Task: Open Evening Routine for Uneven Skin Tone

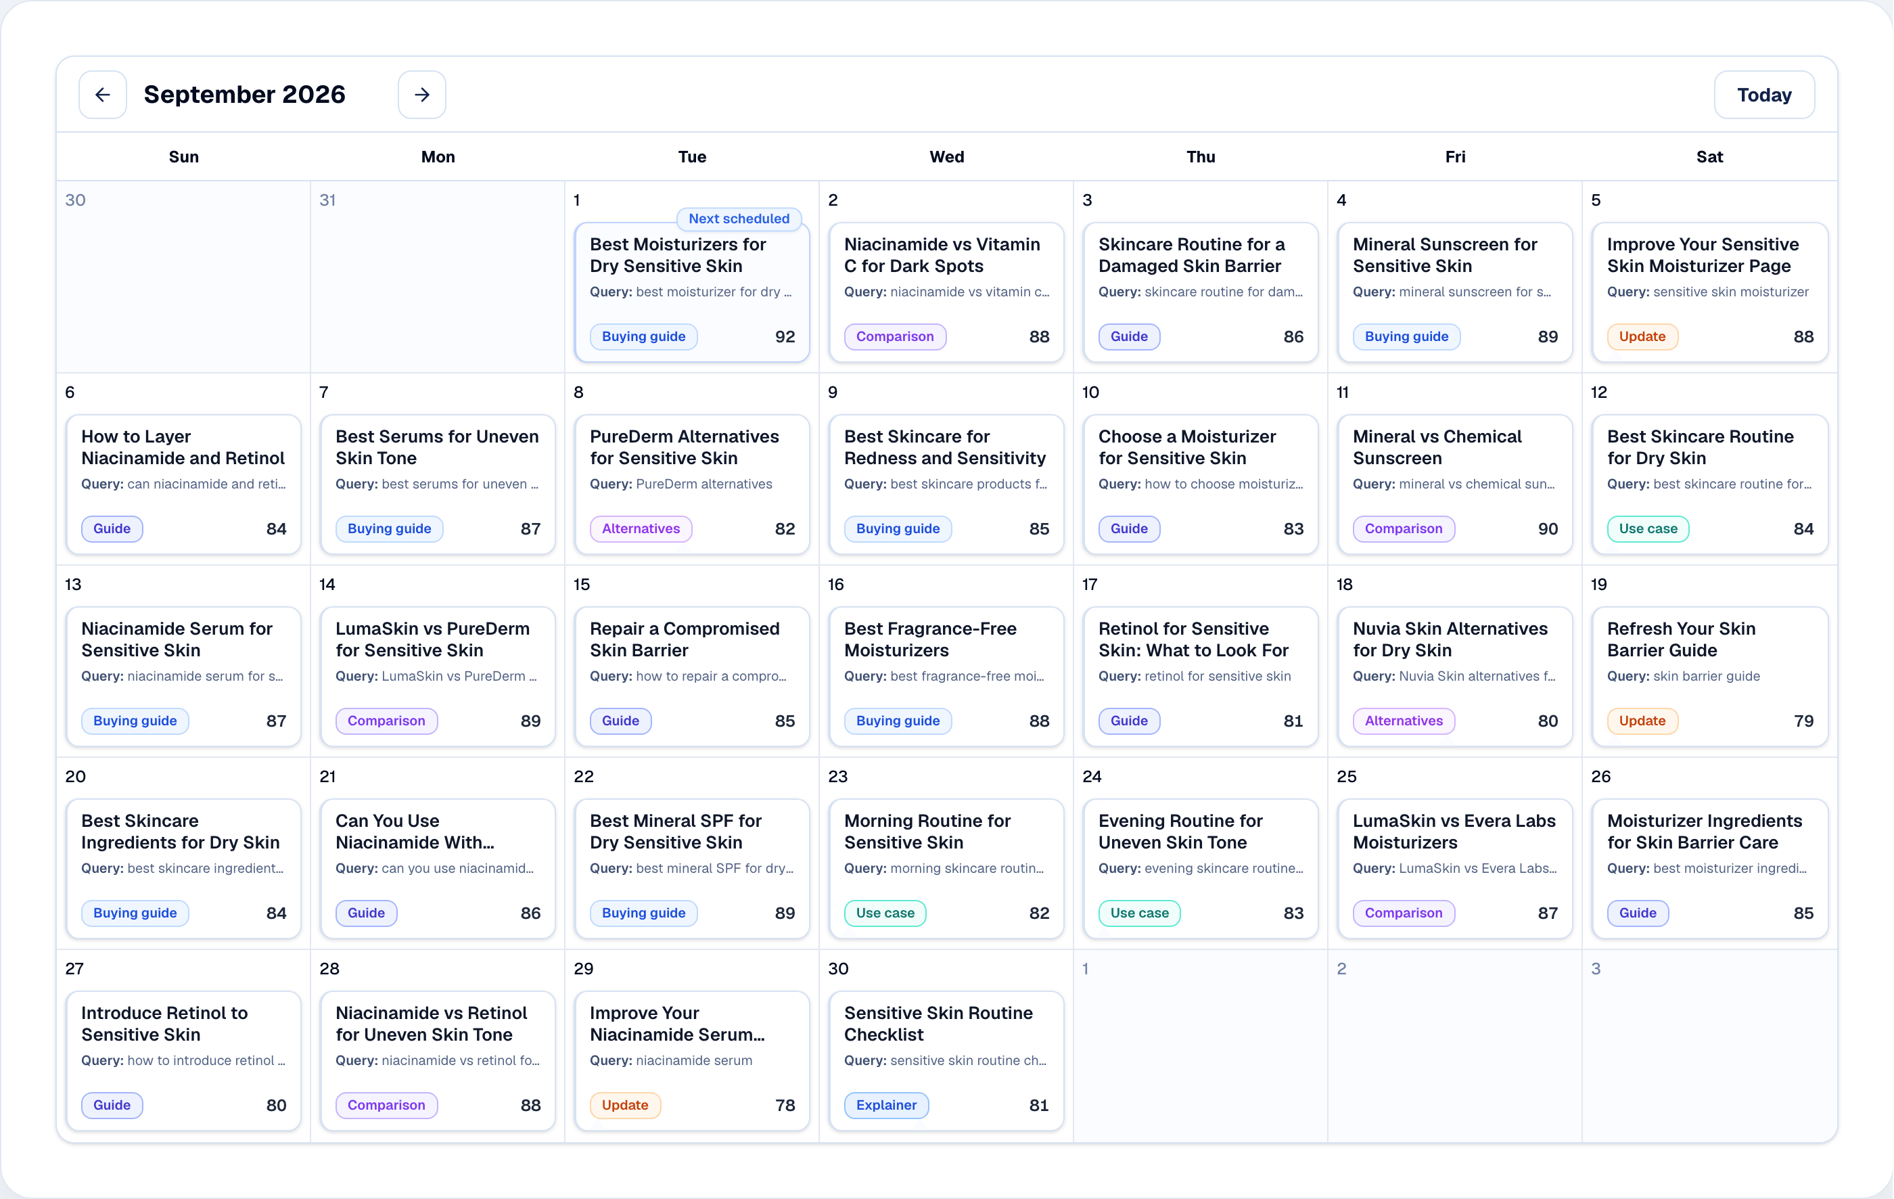Action: (x=1200, y=867)
